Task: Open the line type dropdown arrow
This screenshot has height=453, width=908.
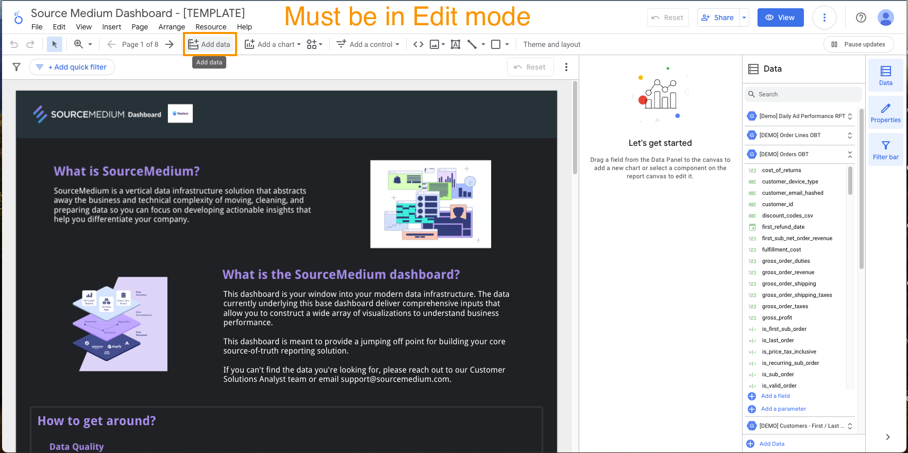Action: (x=483, y=44)
